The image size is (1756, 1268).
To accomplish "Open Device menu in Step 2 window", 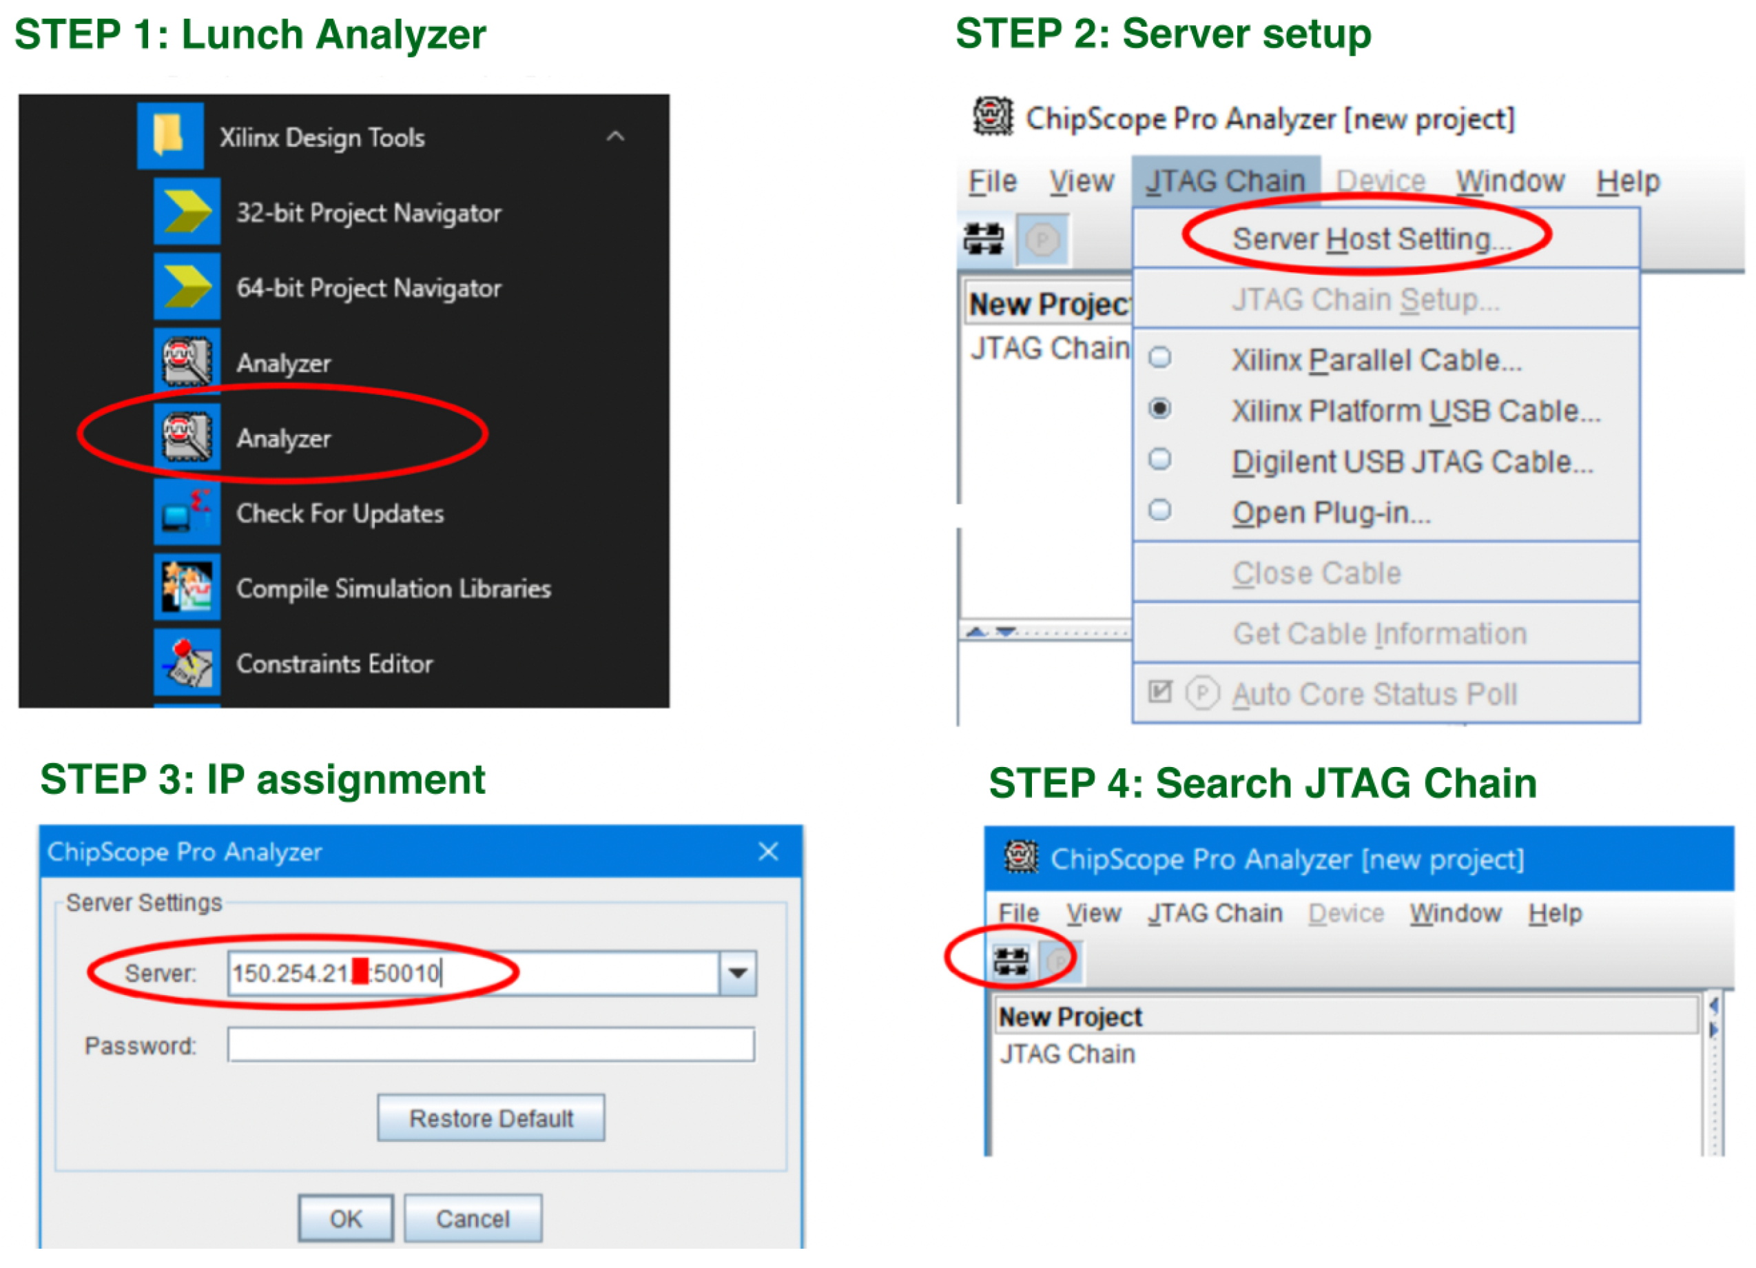I will (x=1381, y=181).
